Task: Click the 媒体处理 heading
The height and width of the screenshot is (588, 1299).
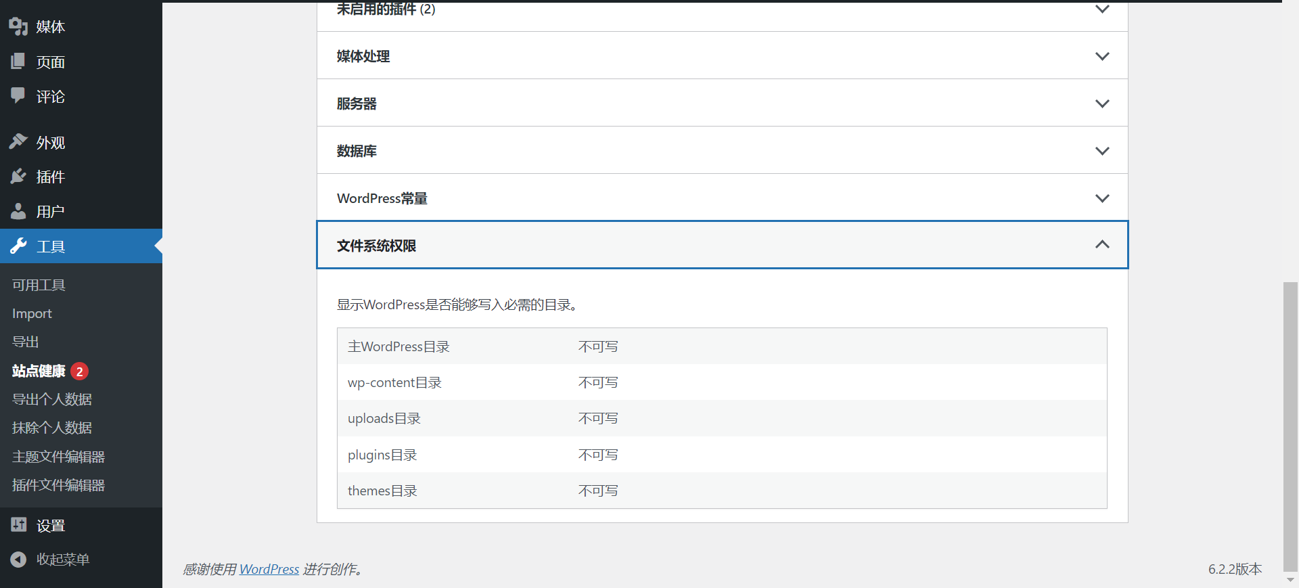Action: click(x=363, y=56)
